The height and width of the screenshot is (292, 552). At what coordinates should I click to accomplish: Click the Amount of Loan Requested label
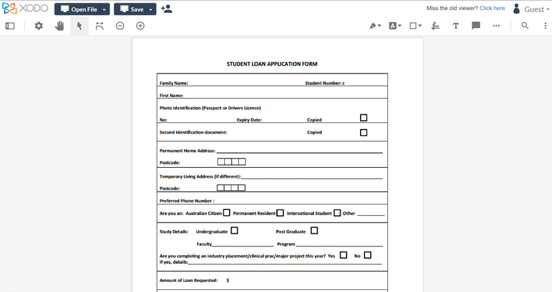click(x=188, y=281)
